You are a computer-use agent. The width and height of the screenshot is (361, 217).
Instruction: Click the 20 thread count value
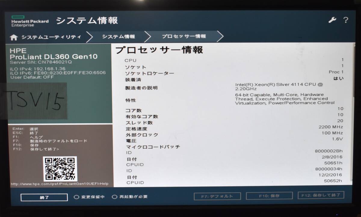coord(340,121)
